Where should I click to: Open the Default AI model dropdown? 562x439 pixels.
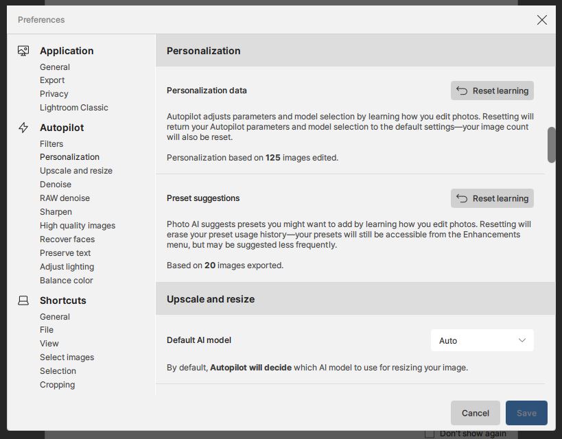pyautogui.click(x=482, y=340)
